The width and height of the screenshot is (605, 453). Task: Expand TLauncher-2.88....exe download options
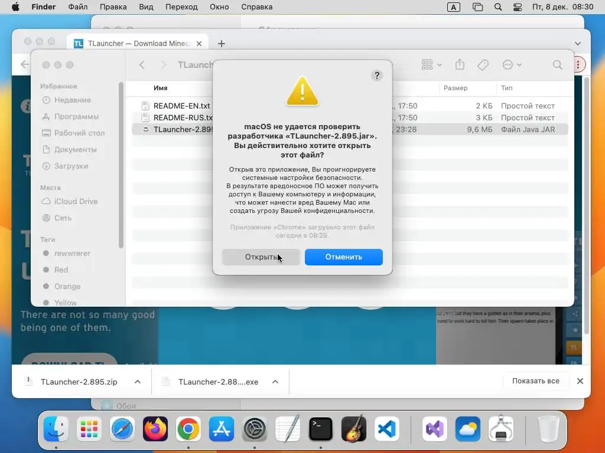(275, 382)
